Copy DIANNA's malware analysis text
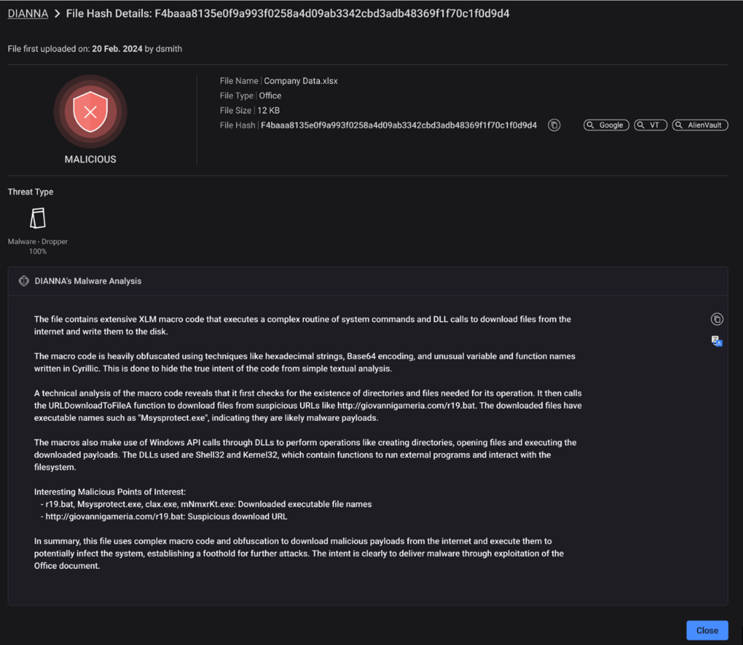This screenshot has width=743, height=645. (717, 319)
